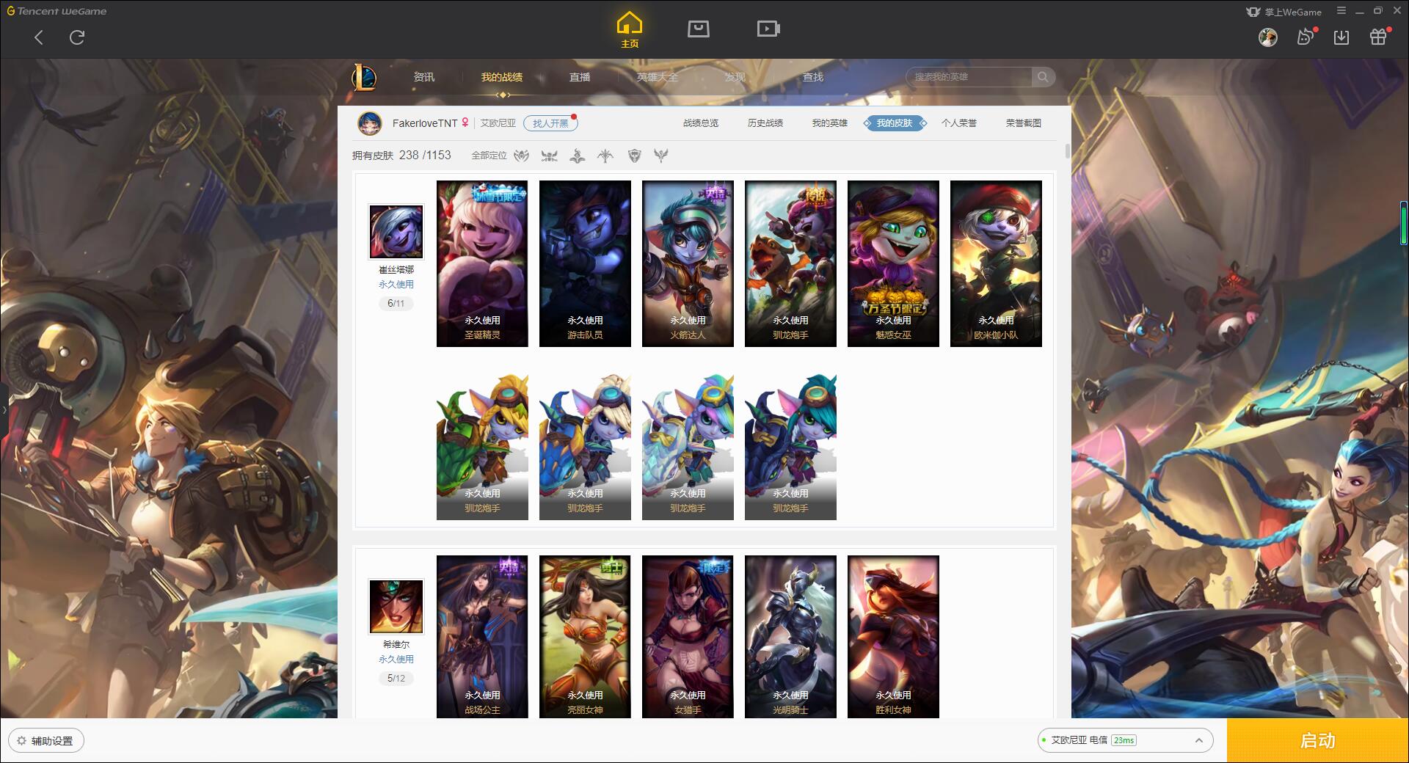This screenshot has width=1409, height=763.
Task: Open the 资讯 navigation tab
Action: [424, 77]
